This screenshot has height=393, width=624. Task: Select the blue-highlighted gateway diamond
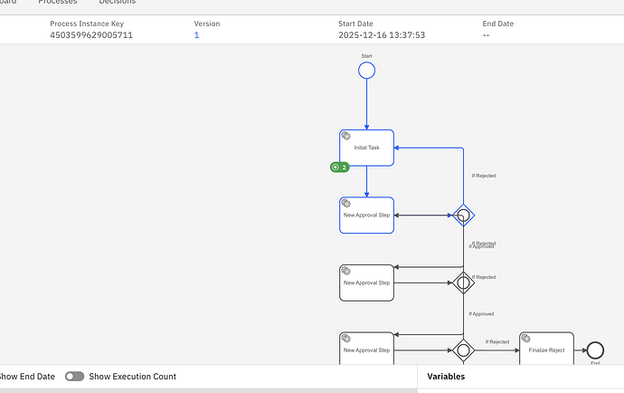point(463,216)
